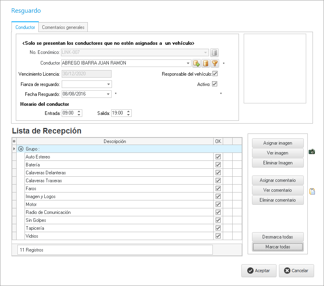Image resolution: width=324 pixels, height=286 pixels.
Task: Click the add new conductor icon
Action: (x=197, y=63)
